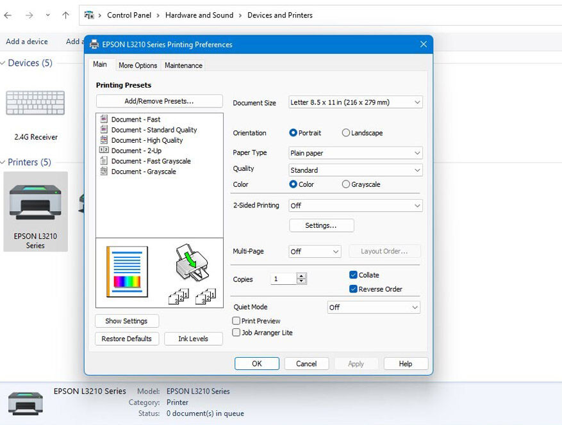The height and width of the screenshot is (425, 562).
Task: Decrease the Copies count
Action: [x=301, y=282]
